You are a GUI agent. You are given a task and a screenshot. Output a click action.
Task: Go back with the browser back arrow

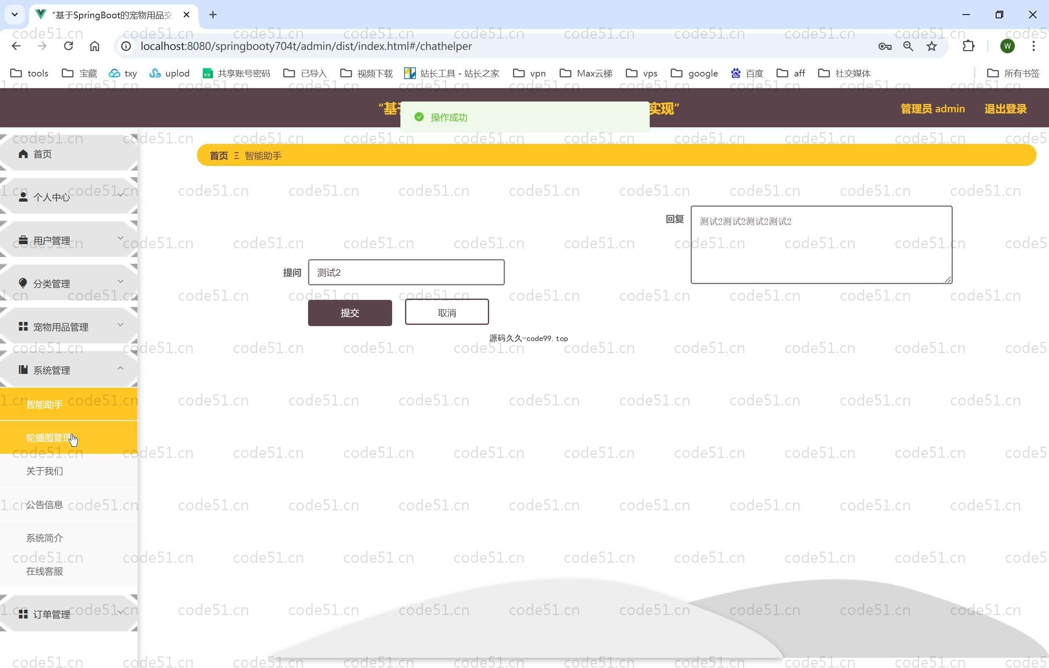coord(16,46)
